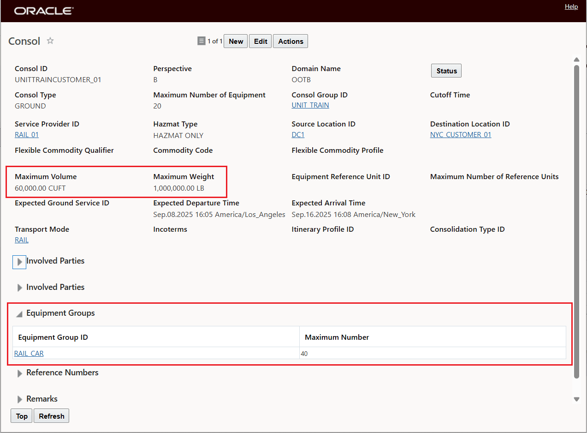Open the RAIL_01 service provider link
Viewport: 587px width, 433px height.
tap(27, 134)
